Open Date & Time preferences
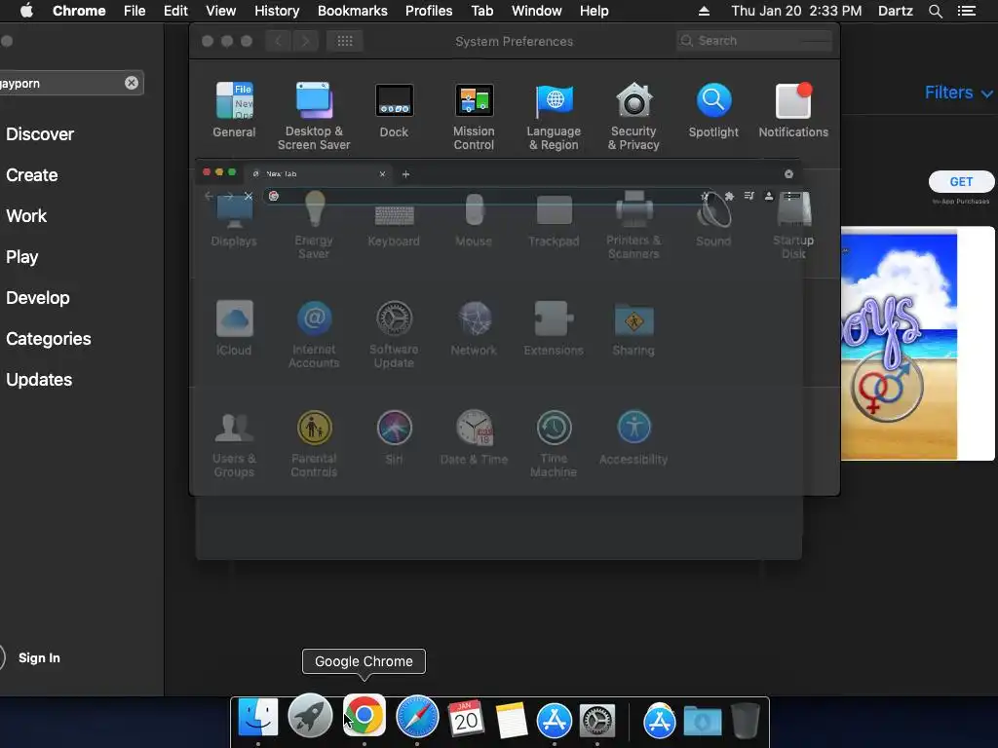Image resolution: width=998 pixels, height=748 pixels. click(x=474, y=437)
